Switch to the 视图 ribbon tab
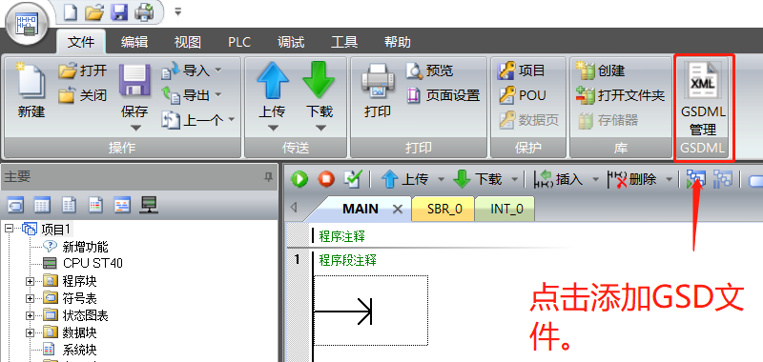 187,42
